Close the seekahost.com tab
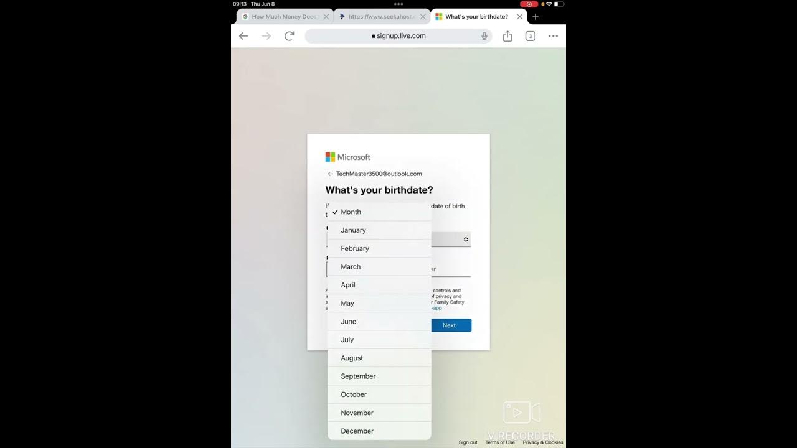The width and height of the screenshot is (797, 448). point(423,17)
